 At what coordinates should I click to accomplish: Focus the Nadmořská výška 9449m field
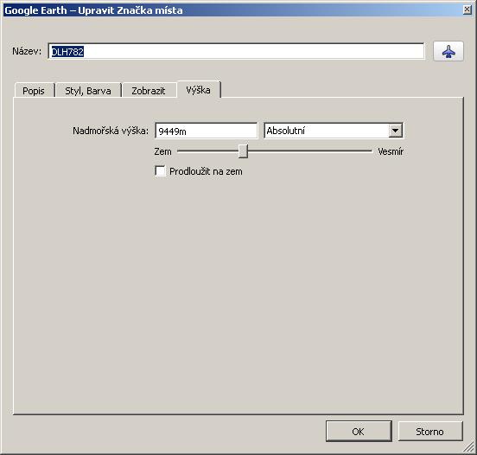tap(206, 131)
